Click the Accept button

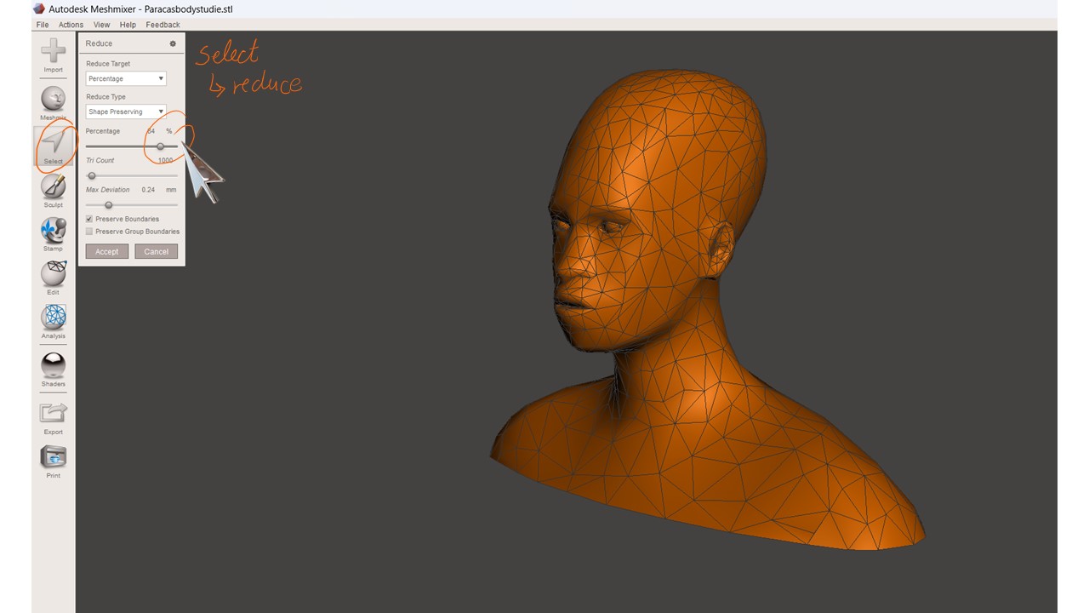pyautogui.click(x=107, y=251)
